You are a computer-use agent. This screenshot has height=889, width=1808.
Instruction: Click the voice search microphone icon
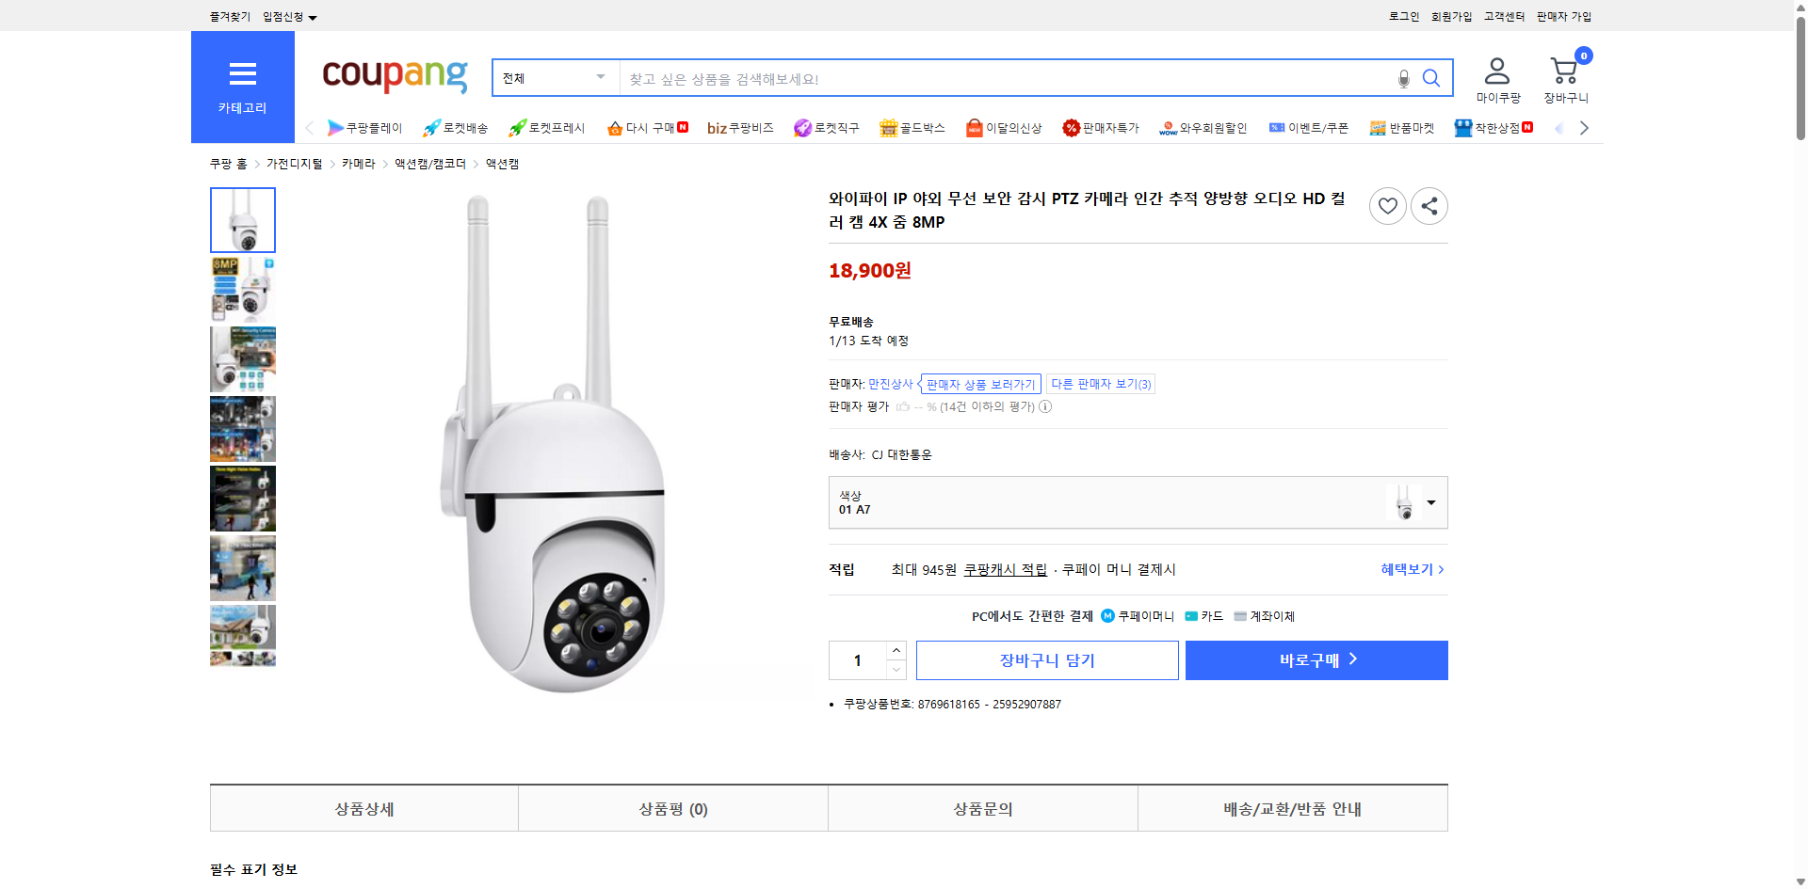coord(1402,78)
